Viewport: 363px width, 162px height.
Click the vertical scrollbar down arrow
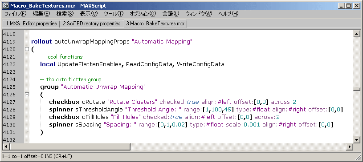356,140
